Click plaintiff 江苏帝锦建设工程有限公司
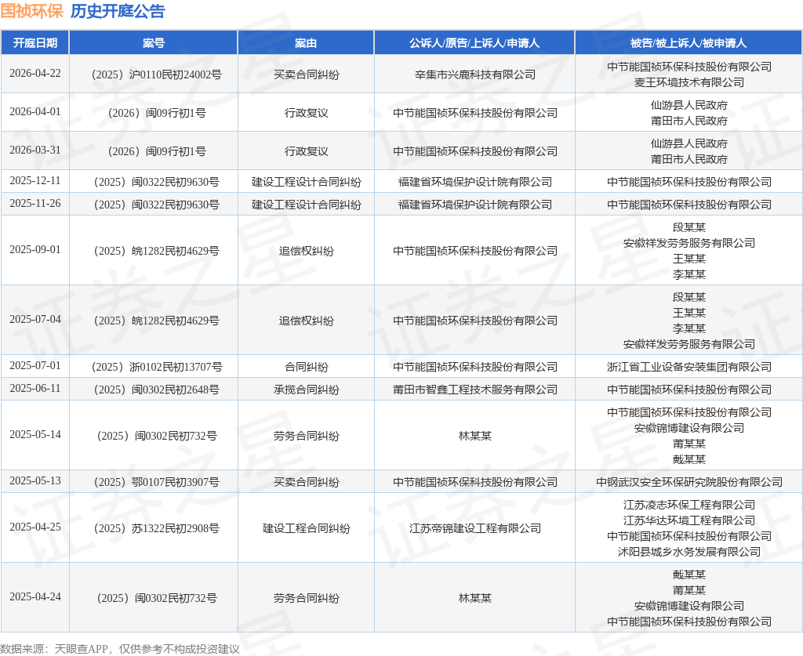The width and height of the screenshot is (803, 656). pos(474,528)
